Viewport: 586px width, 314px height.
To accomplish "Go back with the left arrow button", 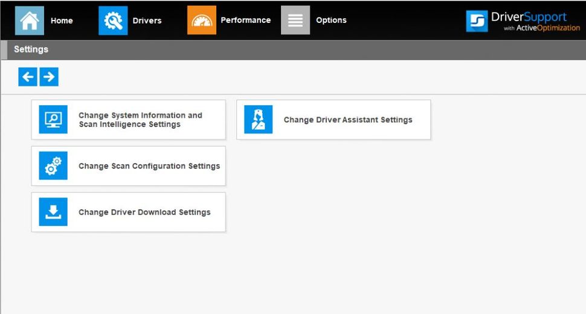I will click(28, 77).
